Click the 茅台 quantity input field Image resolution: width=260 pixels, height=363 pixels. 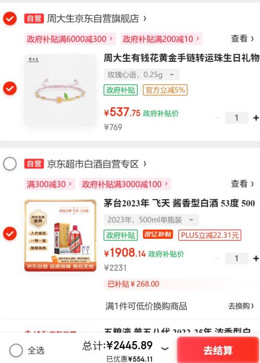coord(237,258)
